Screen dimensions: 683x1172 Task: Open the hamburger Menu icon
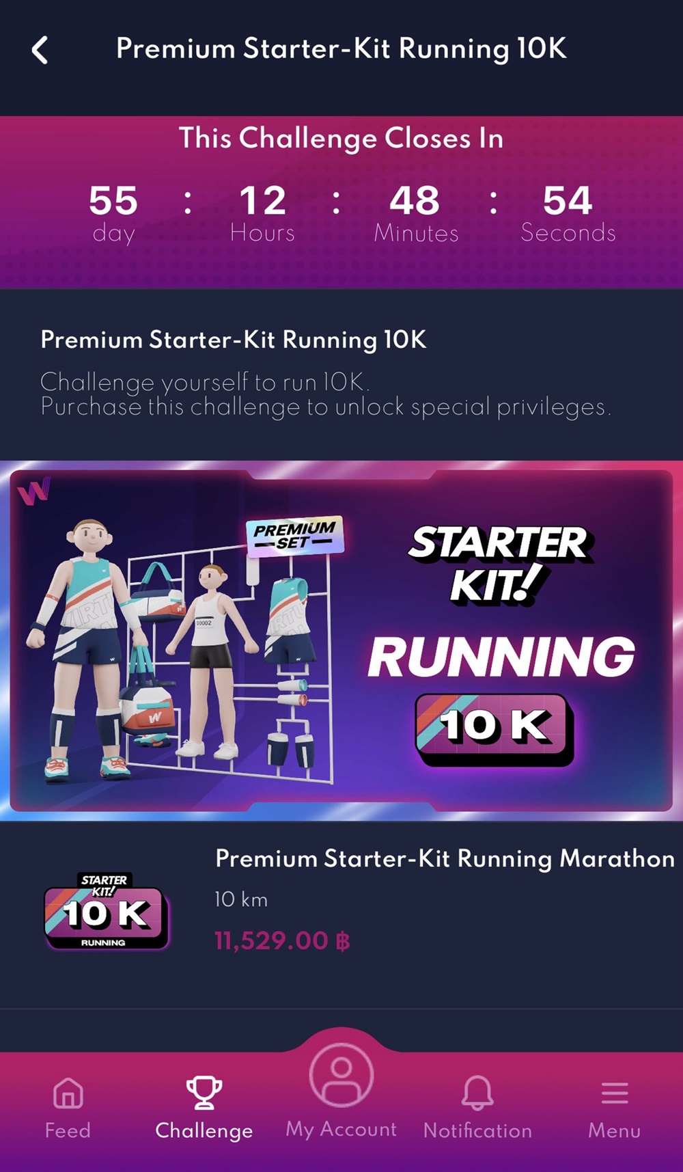(x=615, y=1093)
